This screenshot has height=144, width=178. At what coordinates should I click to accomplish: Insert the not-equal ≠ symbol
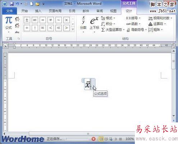coord(51,20)
